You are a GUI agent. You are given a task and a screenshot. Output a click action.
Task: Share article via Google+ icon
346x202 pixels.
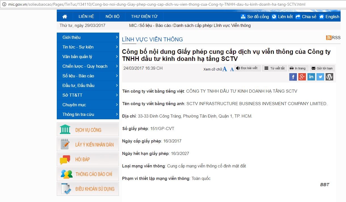(302, 77)
